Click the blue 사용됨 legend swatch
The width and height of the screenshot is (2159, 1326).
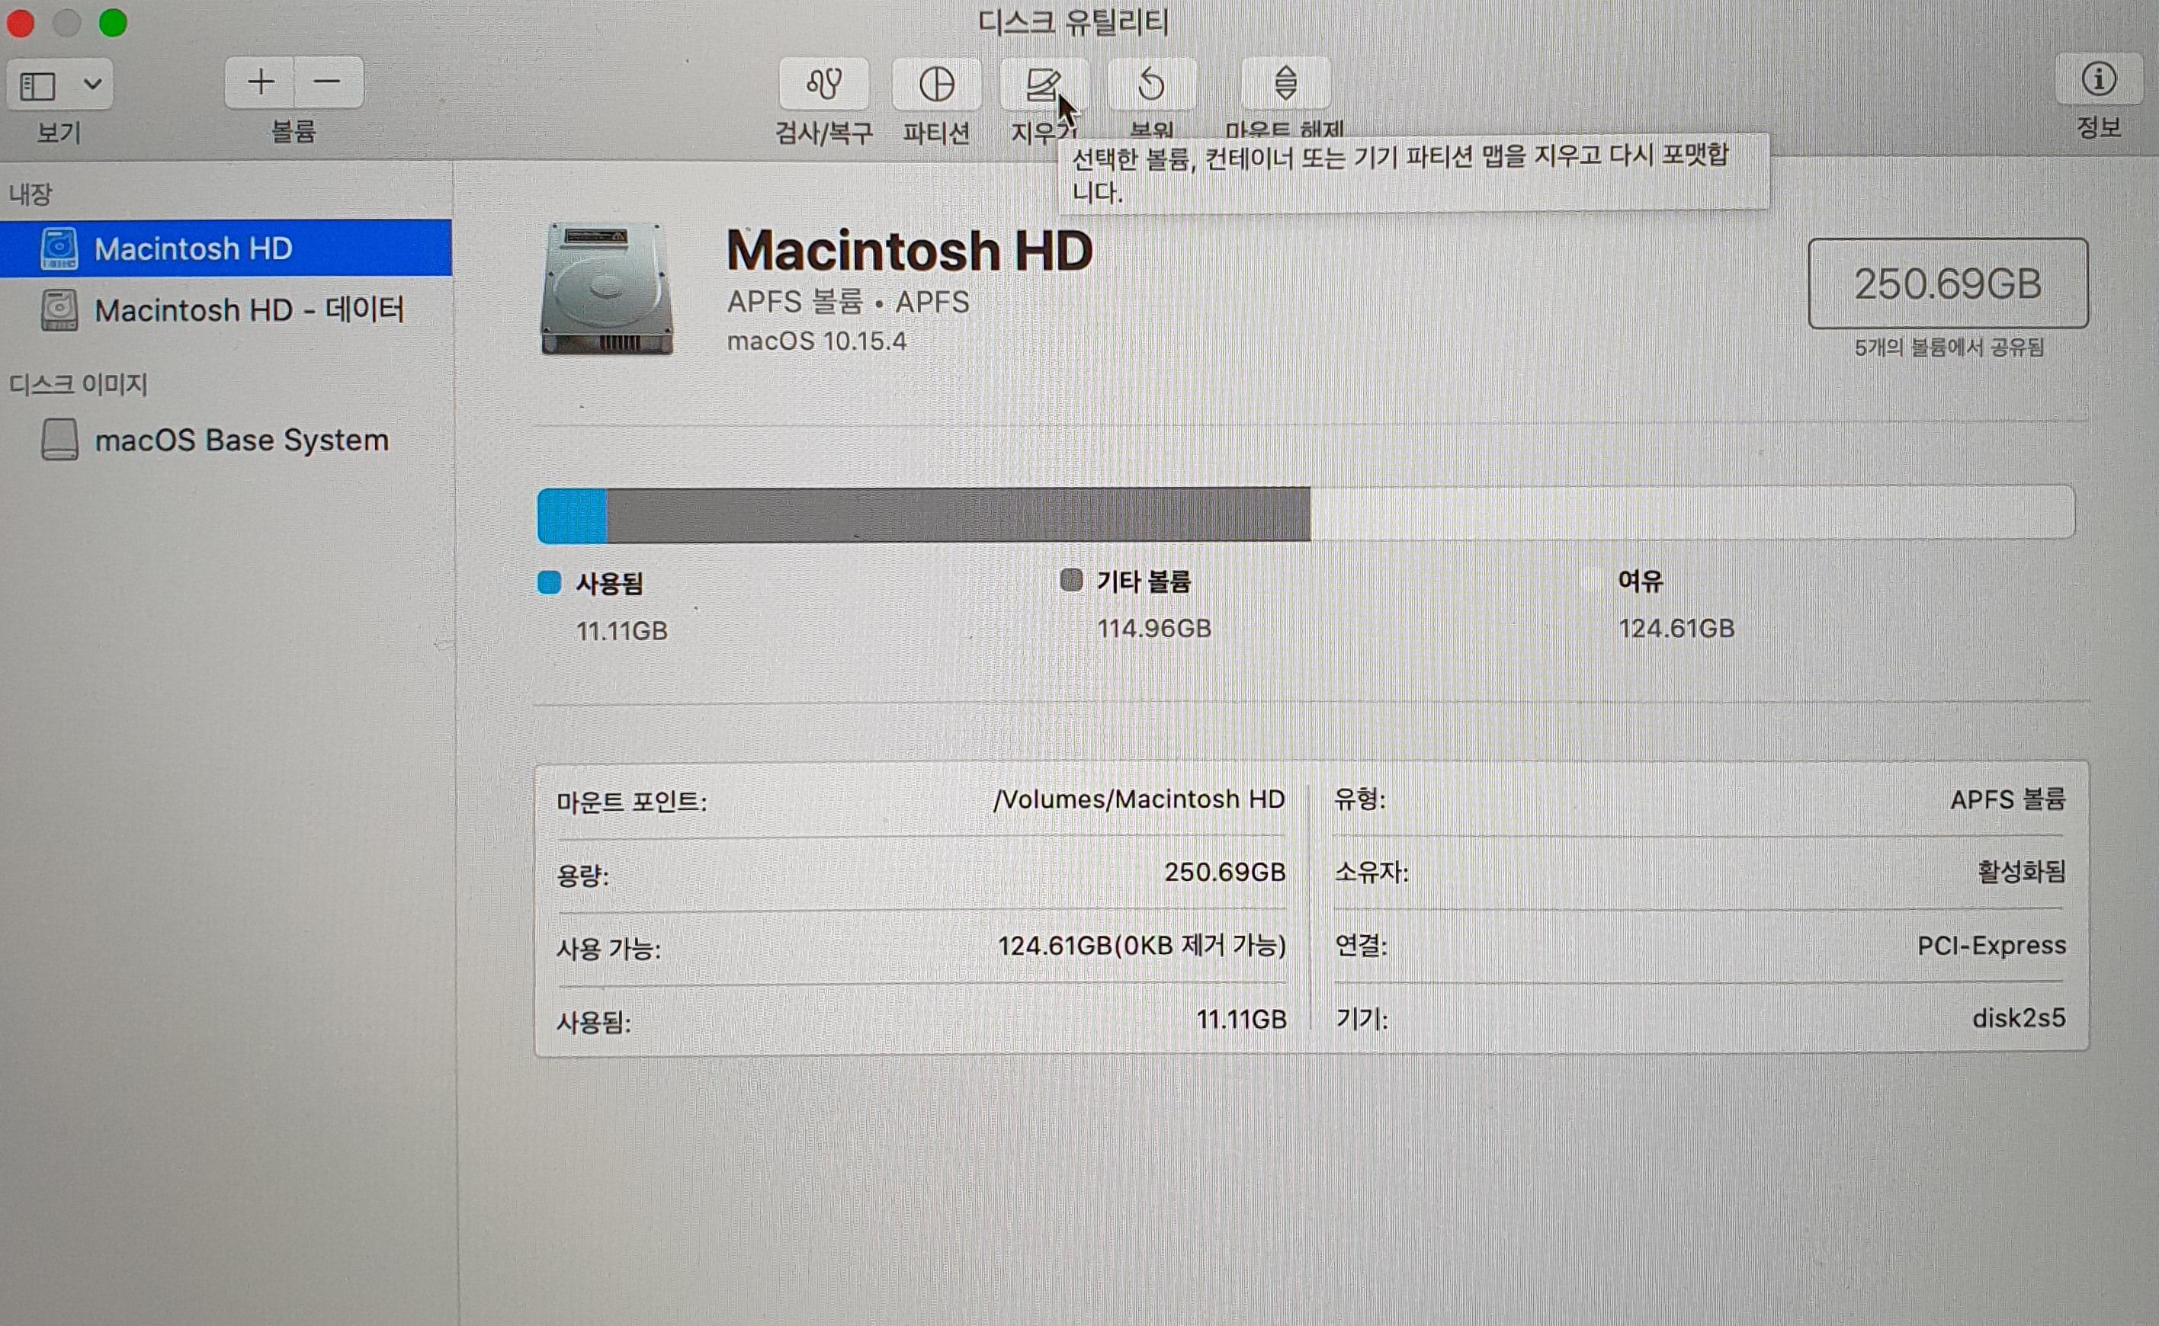[549, 582]
